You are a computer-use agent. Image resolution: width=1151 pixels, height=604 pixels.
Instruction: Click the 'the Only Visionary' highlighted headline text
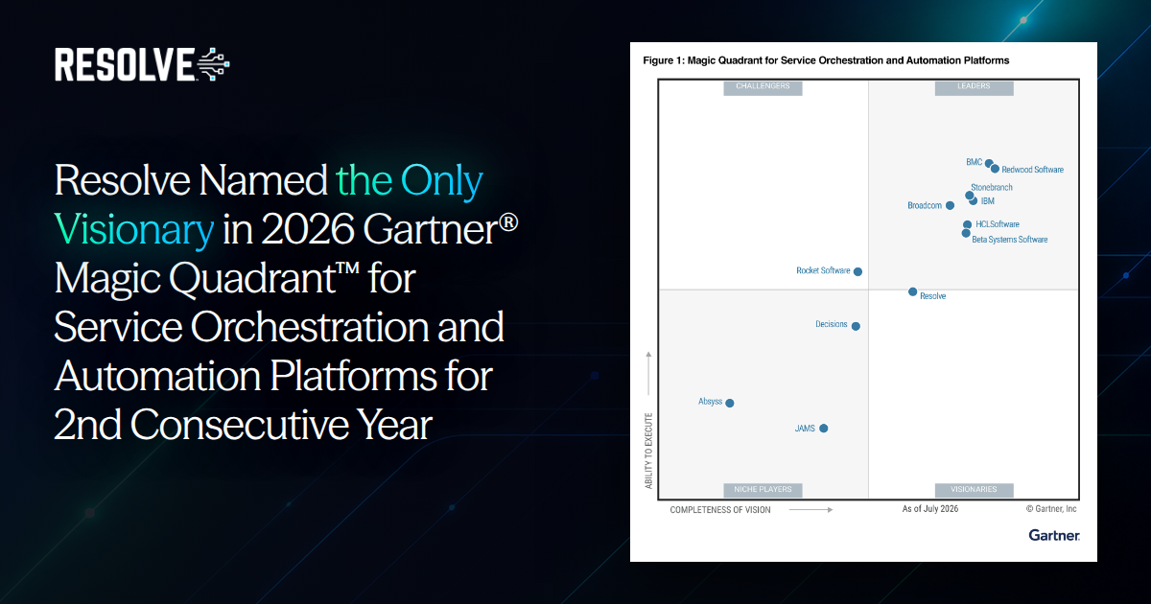coord(270,205)
